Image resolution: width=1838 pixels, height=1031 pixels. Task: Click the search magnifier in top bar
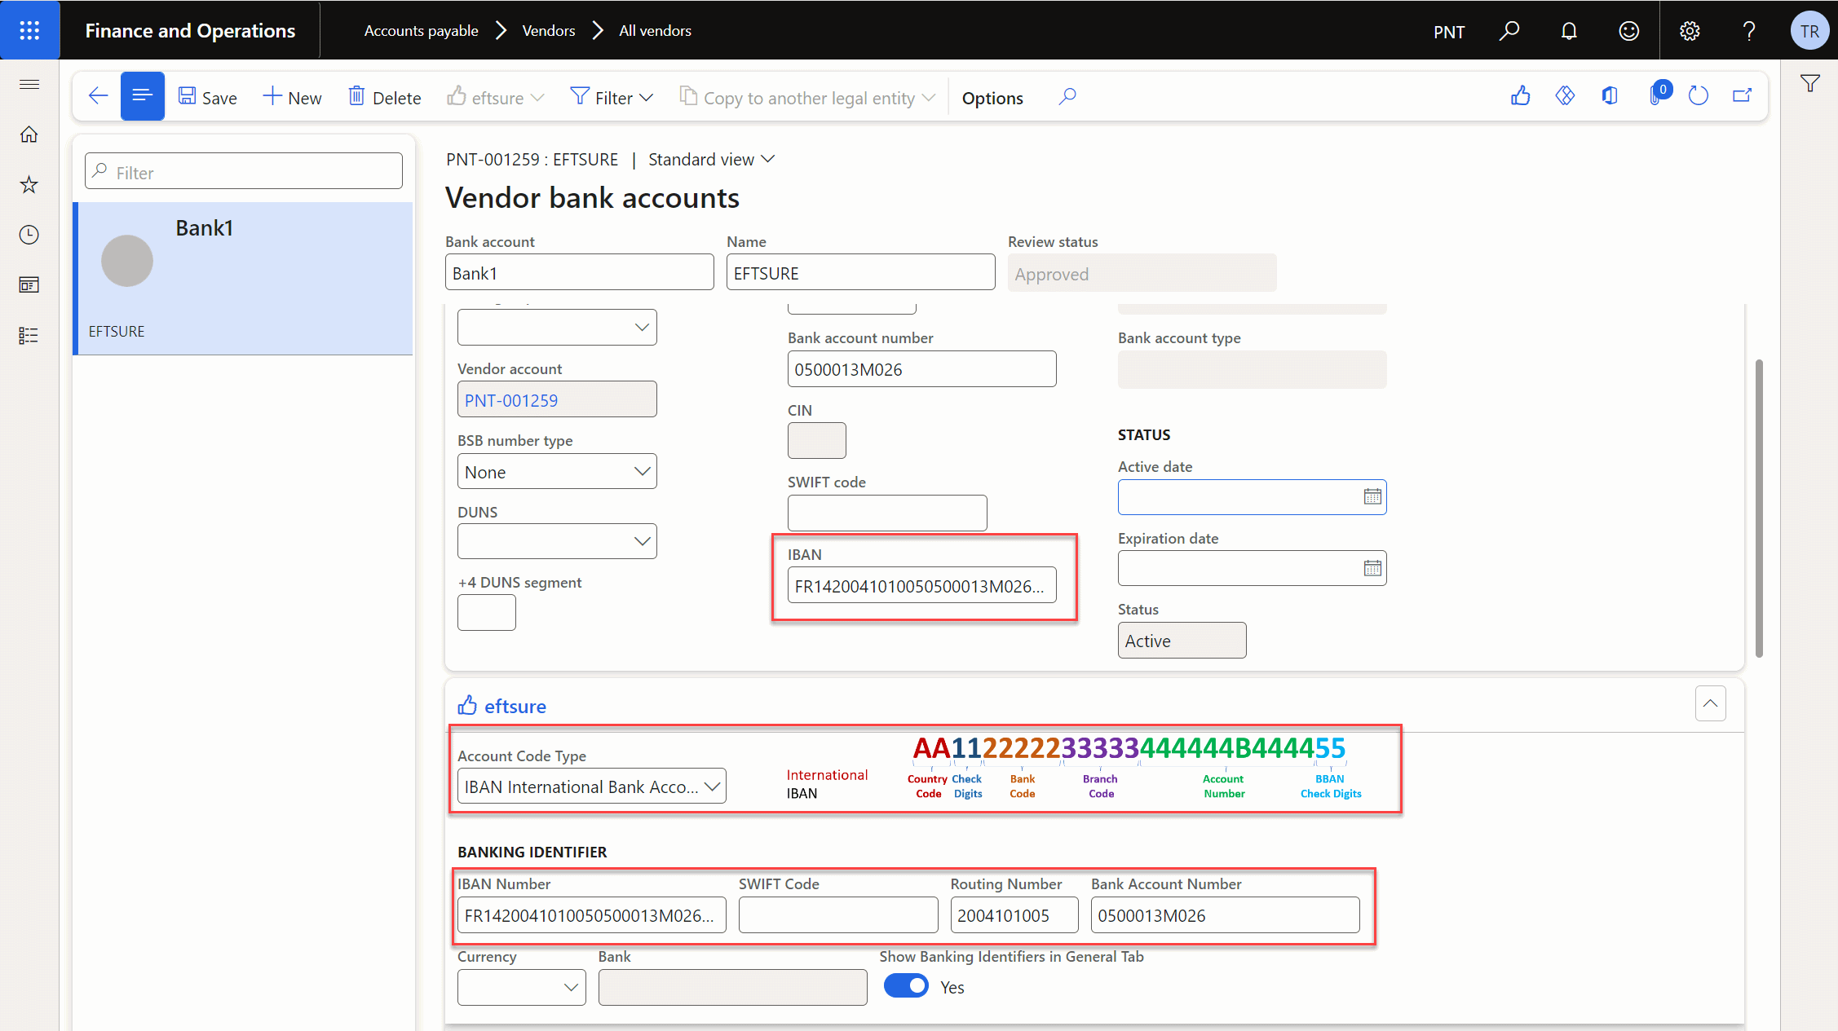1509,31
